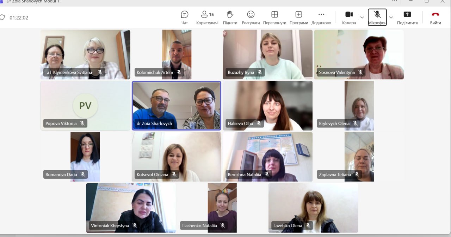Screen dimensions: 451x237
Task: Show the Користувачі participants list
Action: point(207,18)
